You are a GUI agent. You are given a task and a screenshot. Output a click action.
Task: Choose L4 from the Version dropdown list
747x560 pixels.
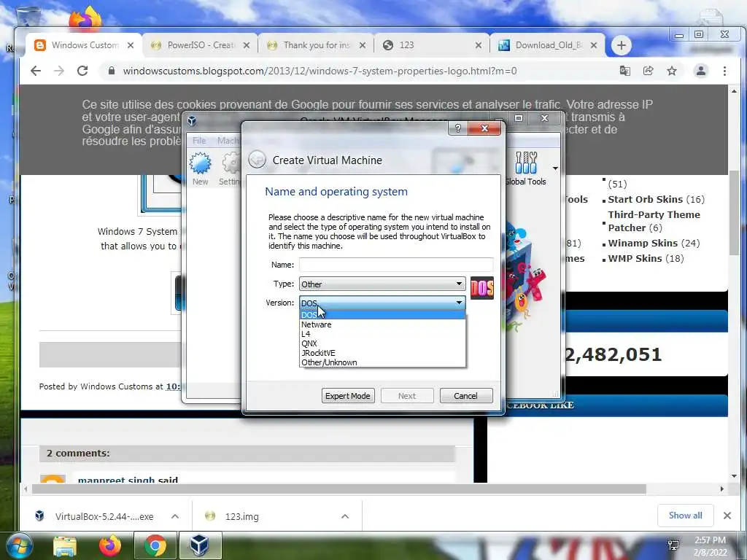382,334
